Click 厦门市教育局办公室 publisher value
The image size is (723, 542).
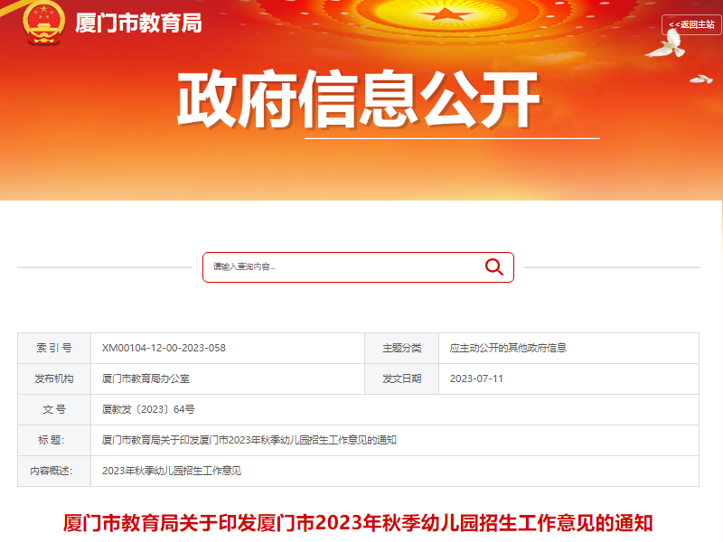click(x=146, y=378)
